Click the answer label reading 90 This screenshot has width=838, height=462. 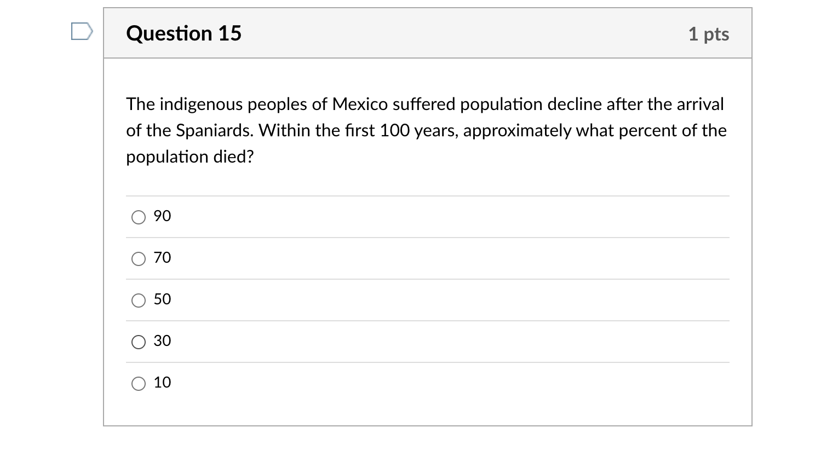(x=162, y=216)
